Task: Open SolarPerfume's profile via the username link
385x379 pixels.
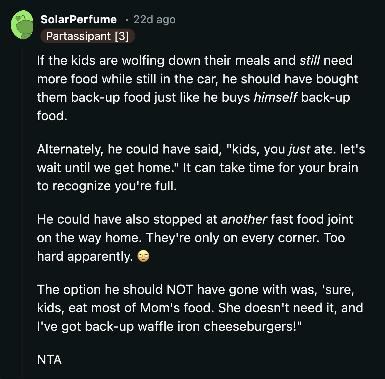Action: point(78,19)
